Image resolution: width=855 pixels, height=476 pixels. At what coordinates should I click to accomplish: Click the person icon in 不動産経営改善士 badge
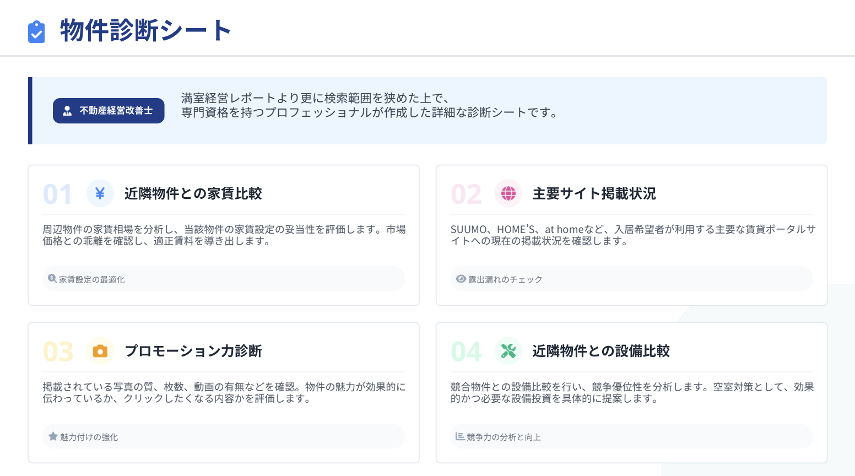[67, 111]
